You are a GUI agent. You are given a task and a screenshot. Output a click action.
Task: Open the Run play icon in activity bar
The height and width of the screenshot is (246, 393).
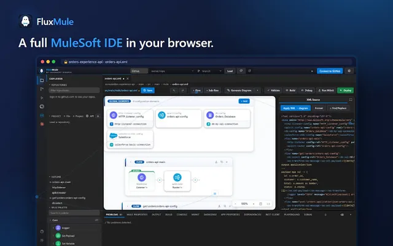(x=42, y=98)
